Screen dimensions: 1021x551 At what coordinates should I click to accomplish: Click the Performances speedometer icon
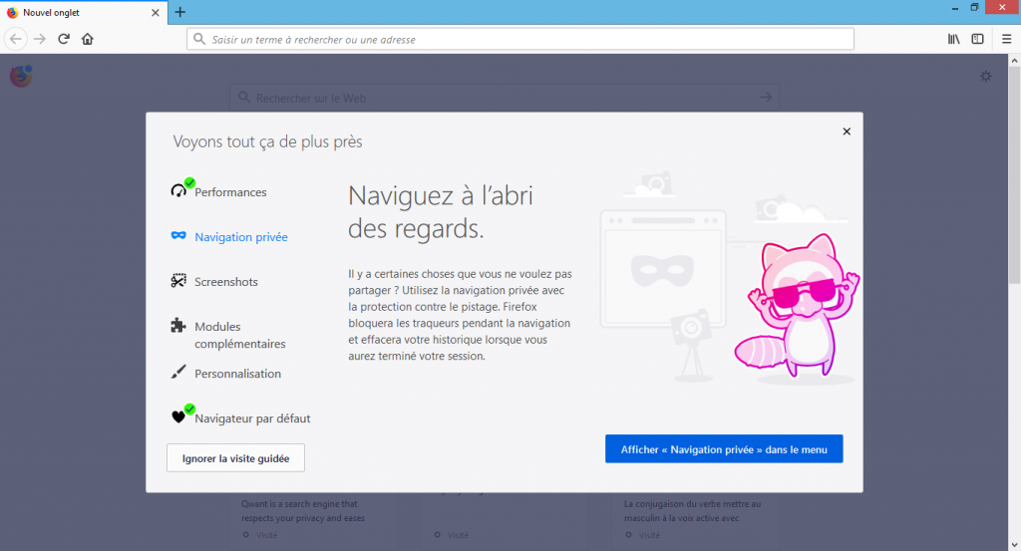point(178,190)
